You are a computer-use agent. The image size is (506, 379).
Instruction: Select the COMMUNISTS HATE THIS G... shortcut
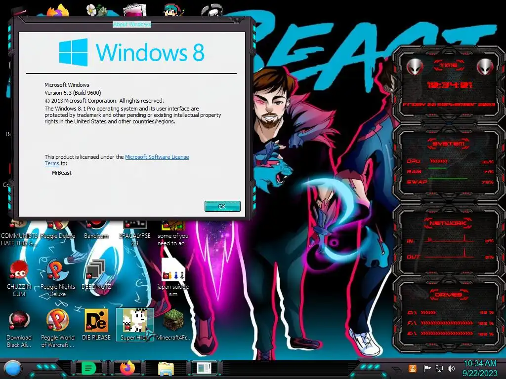click(x=19, y=233)
